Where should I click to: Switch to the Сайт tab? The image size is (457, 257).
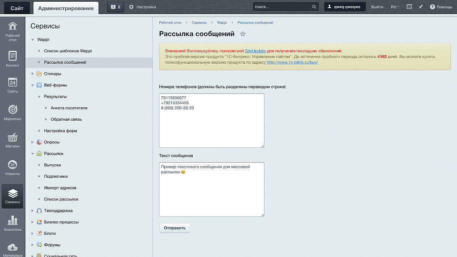point(17,8)
